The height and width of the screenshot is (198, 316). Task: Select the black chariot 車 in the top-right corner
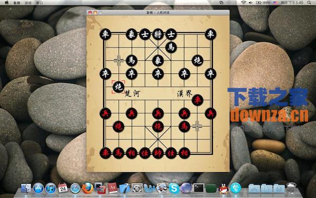(211, 34)
